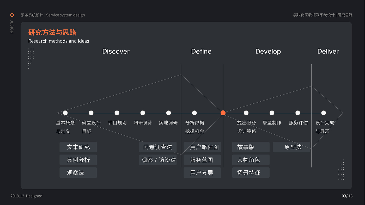The width and height of the screenshot is (365, 205).
Task: Select the 服务蓝图 tag
Action: tap(202, 160)
